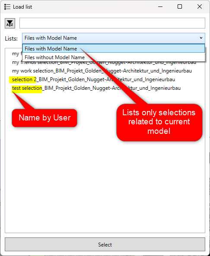This screenshot has height=256, width=210.
Task: Select the test selection BIM_Projekt entry
Action: pyautogui.click(x=96, y=88)
